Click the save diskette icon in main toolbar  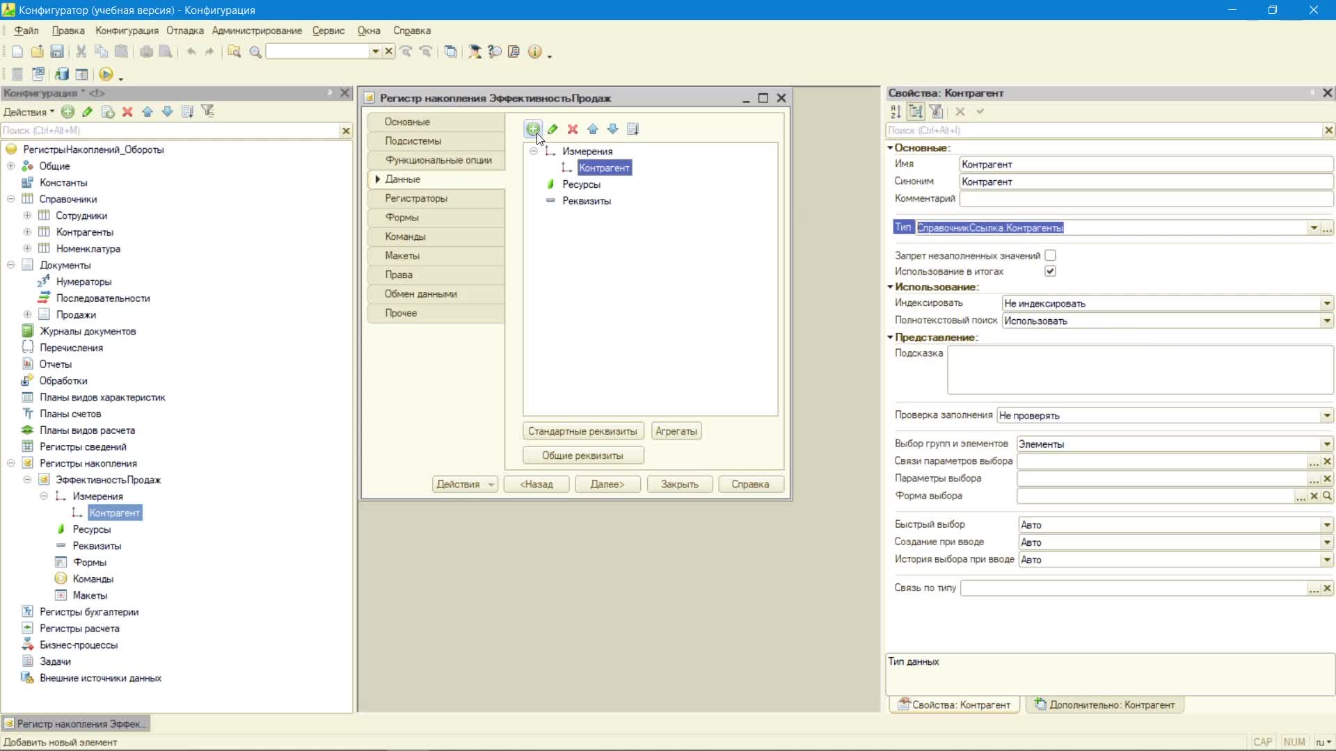57,51
